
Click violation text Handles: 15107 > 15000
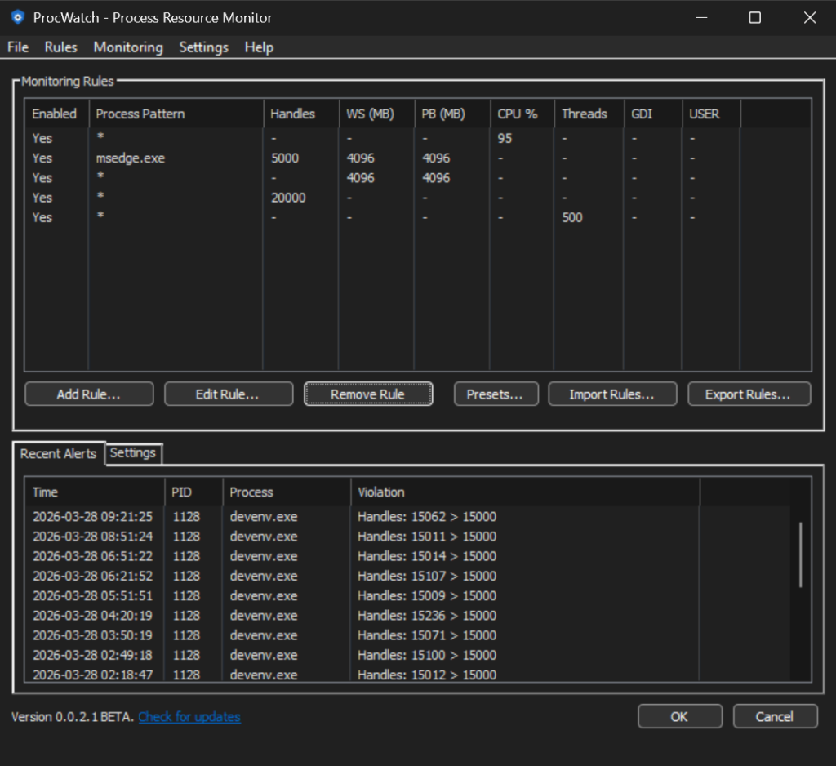427,576
